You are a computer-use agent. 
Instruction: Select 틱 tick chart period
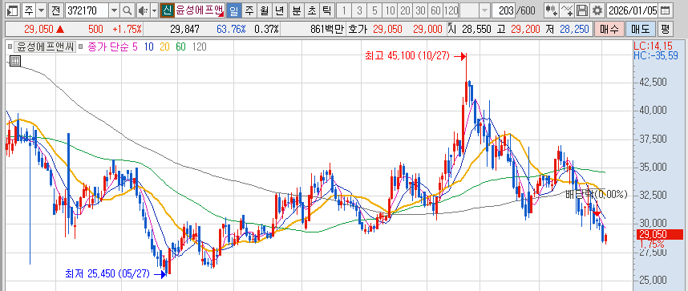[x=326, y=10]
